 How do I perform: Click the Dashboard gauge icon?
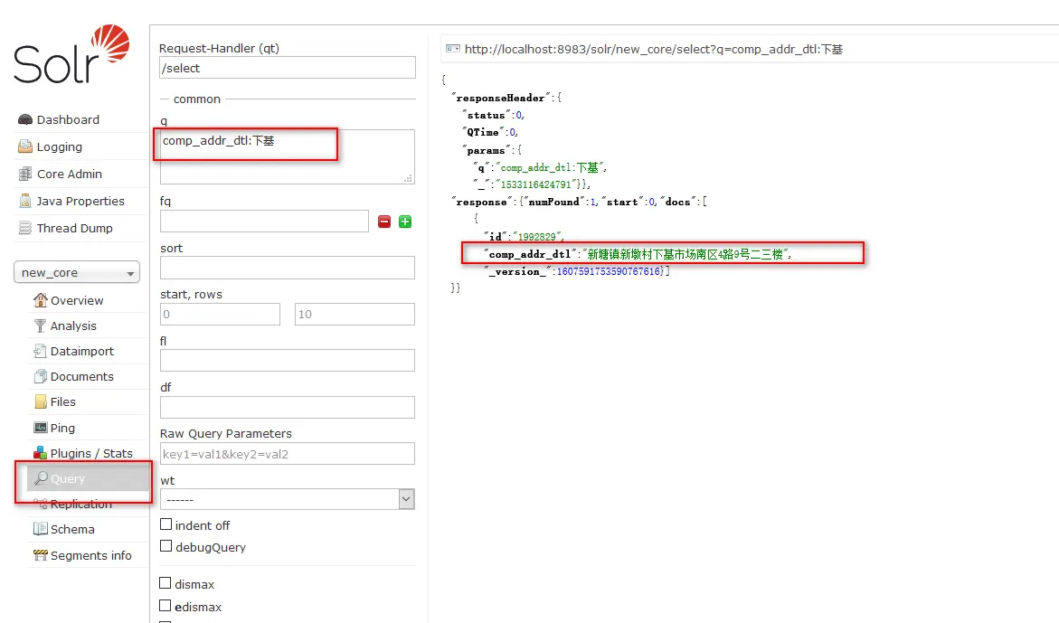25,119
